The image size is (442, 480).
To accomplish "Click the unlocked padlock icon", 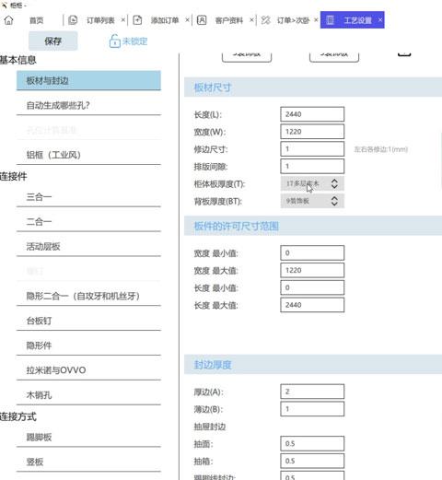I will (x=114, y=41).
